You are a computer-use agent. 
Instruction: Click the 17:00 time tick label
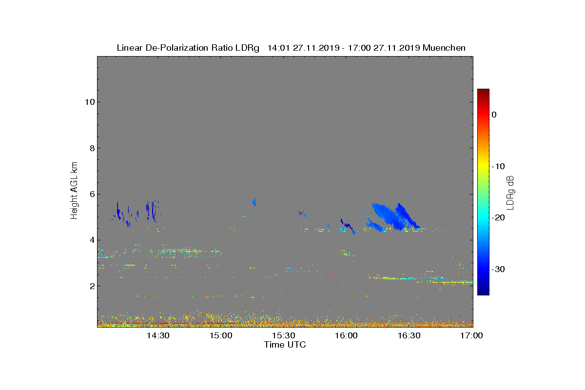coord(472,335)
